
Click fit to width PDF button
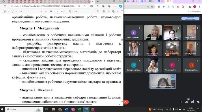coord(51,11)
